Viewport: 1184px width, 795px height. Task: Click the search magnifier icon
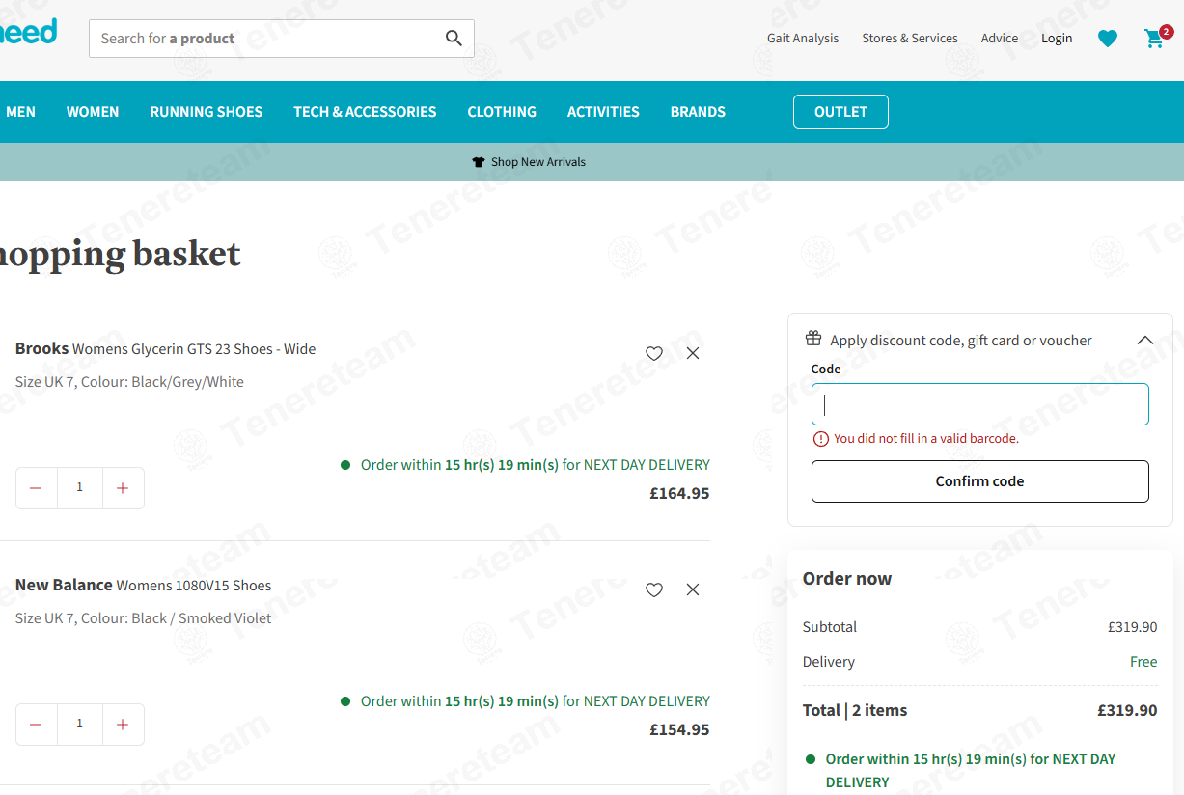(x=454, y=39)
